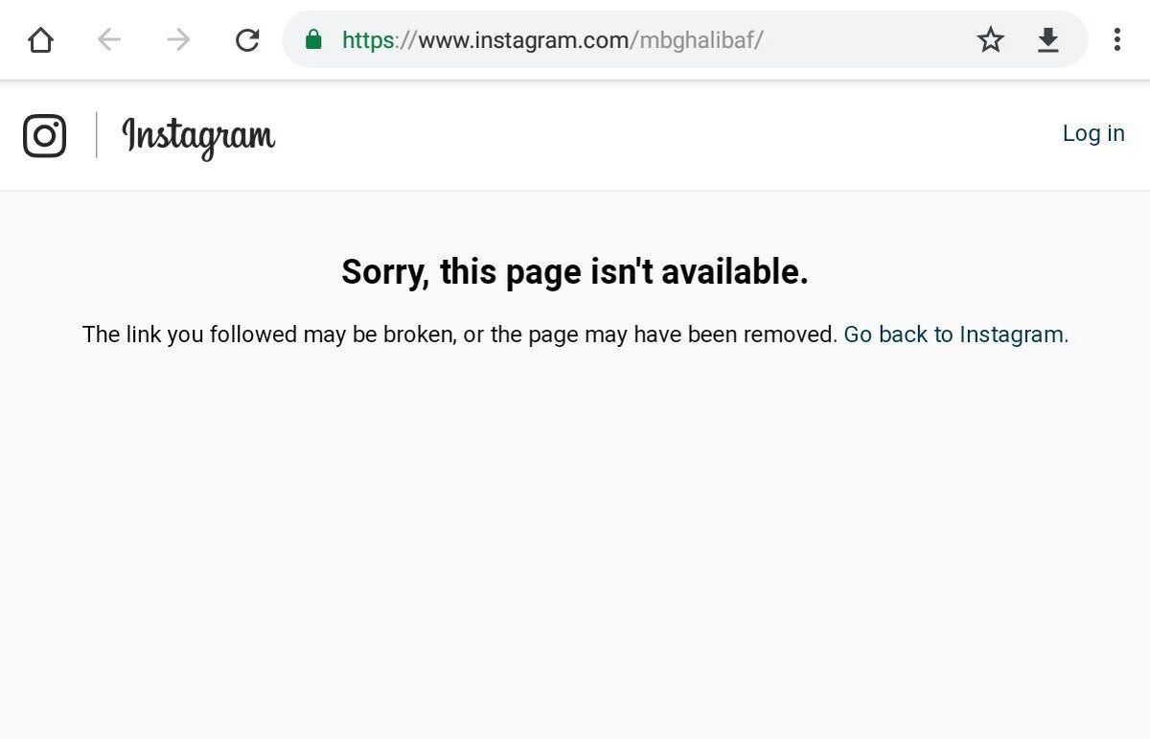Click the Instagram camera logo
The height and width of the screenshot is (739, 1150).
coord(44,135)
